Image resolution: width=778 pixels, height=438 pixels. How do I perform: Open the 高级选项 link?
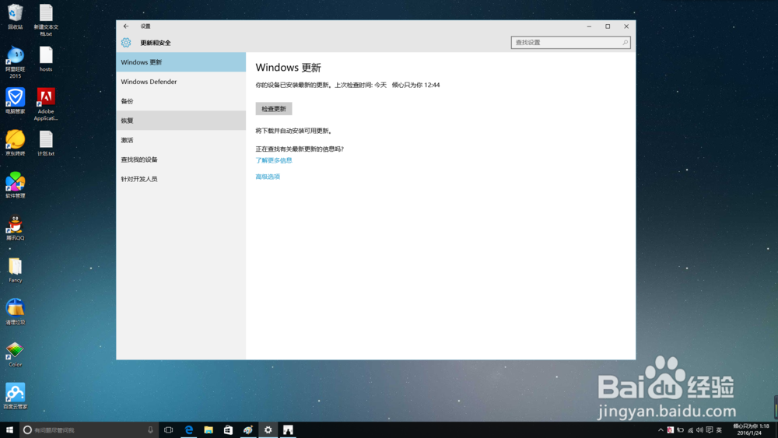point(268,177)
